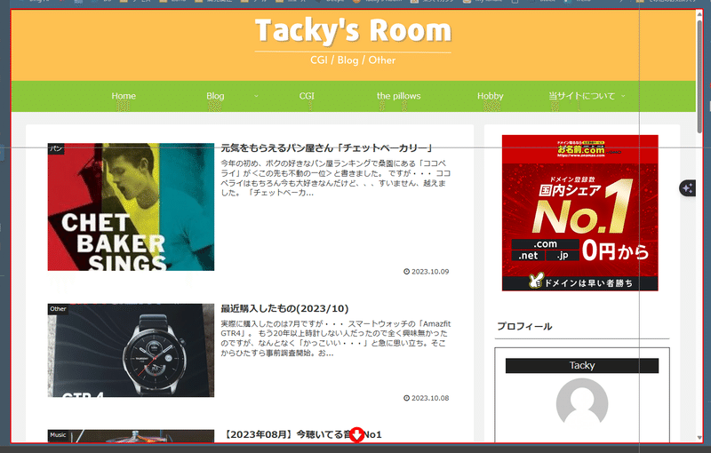
Task: Click the Music category label
Action: [58, 435]
